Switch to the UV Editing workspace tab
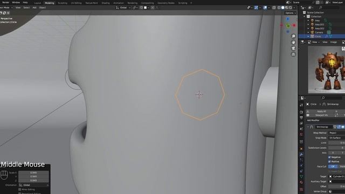Screen dimensions: 345x194 pos(76,3)
